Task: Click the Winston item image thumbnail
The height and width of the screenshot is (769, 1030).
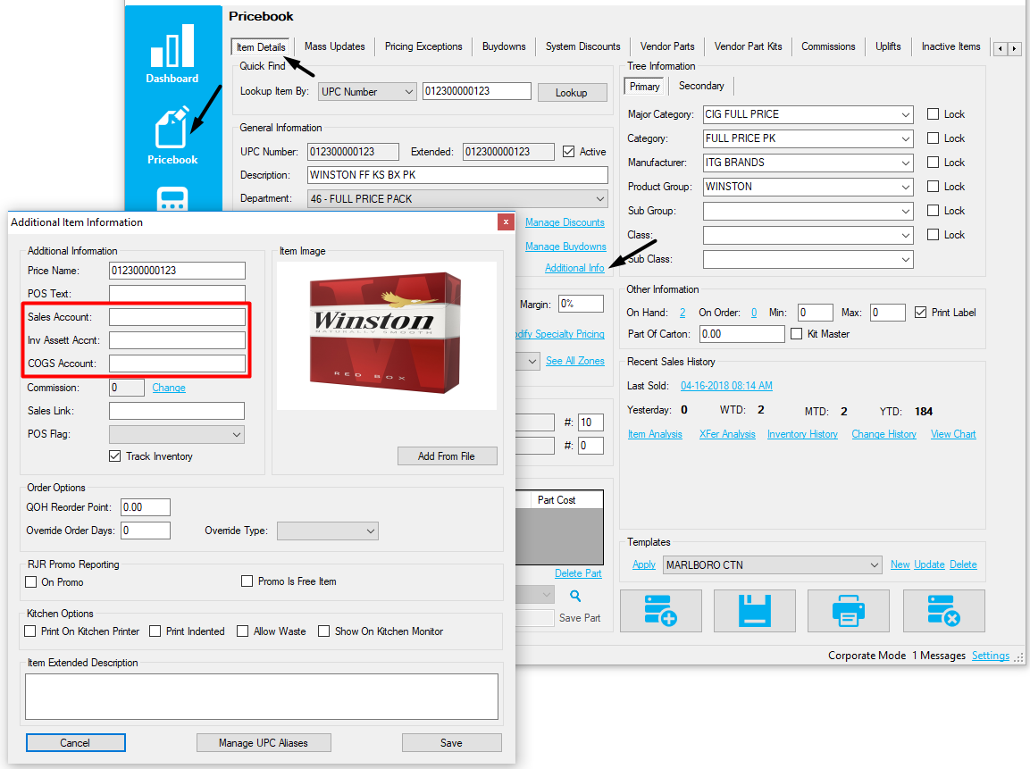Action: point(386,335)
